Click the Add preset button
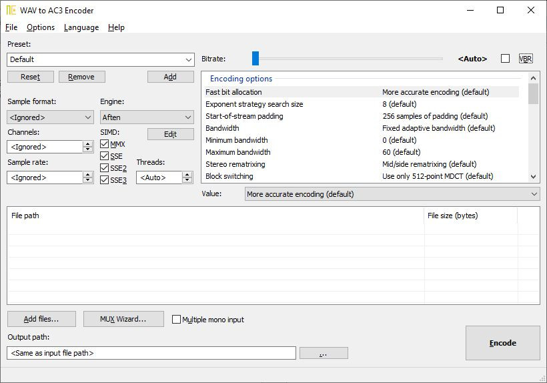 point(170,77)
